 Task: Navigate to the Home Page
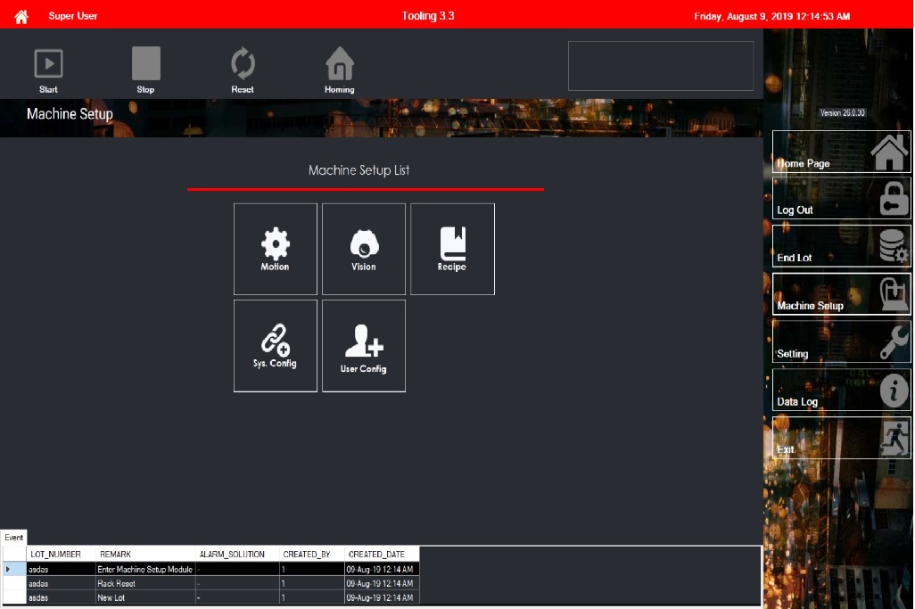(x=838, y=152)
